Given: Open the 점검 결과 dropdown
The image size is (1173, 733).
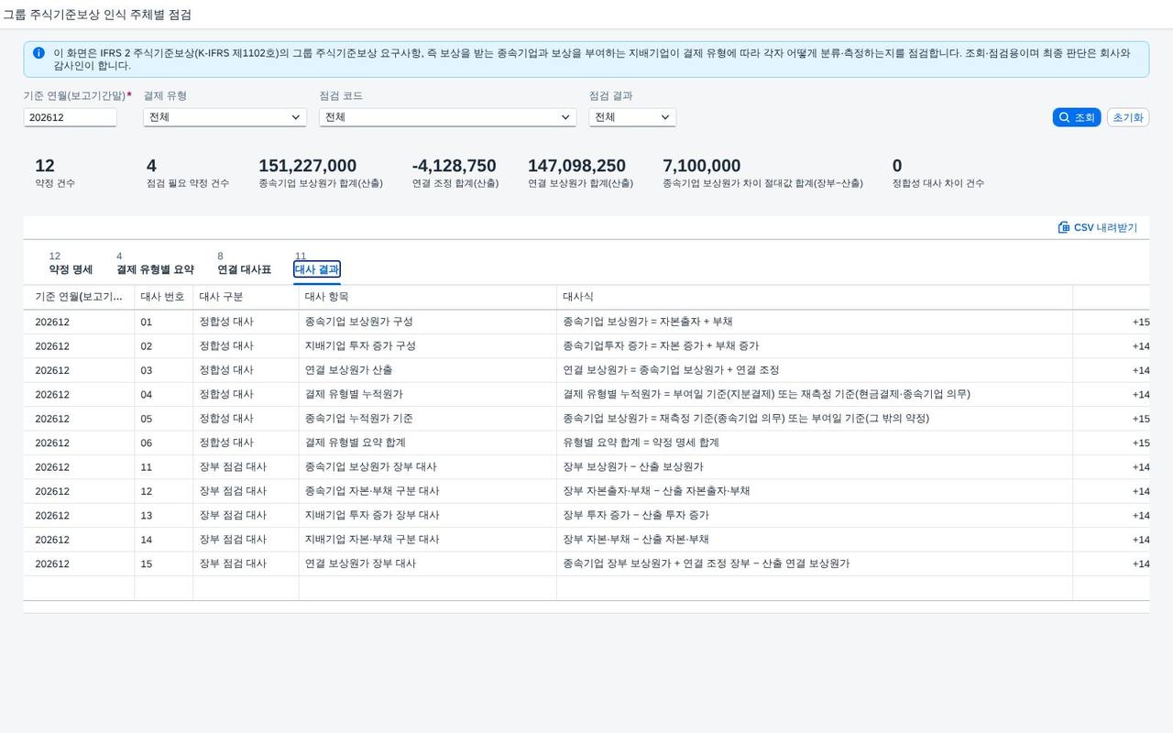Looking at the screenshot, I should pos(632,117).
